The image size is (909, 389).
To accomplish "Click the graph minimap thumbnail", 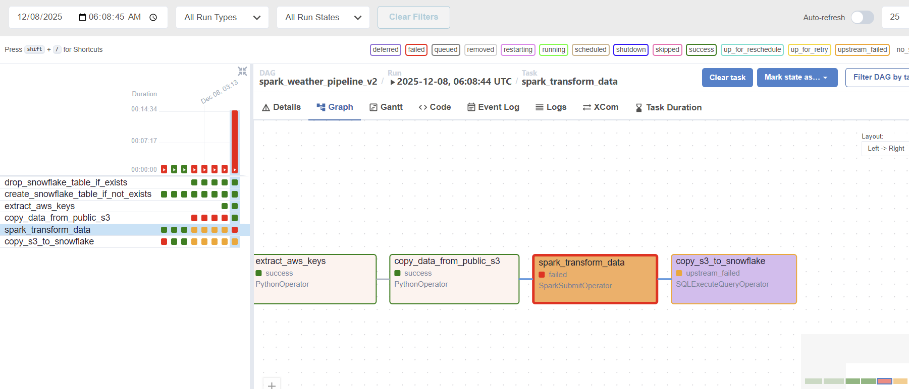I will point(855,361).
